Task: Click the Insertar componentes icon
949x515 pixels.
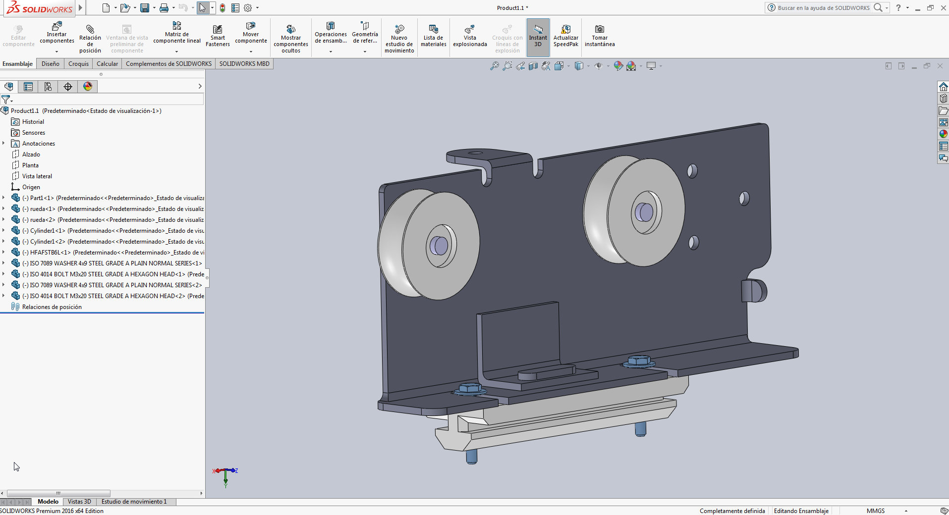Action: coord(57,26)
